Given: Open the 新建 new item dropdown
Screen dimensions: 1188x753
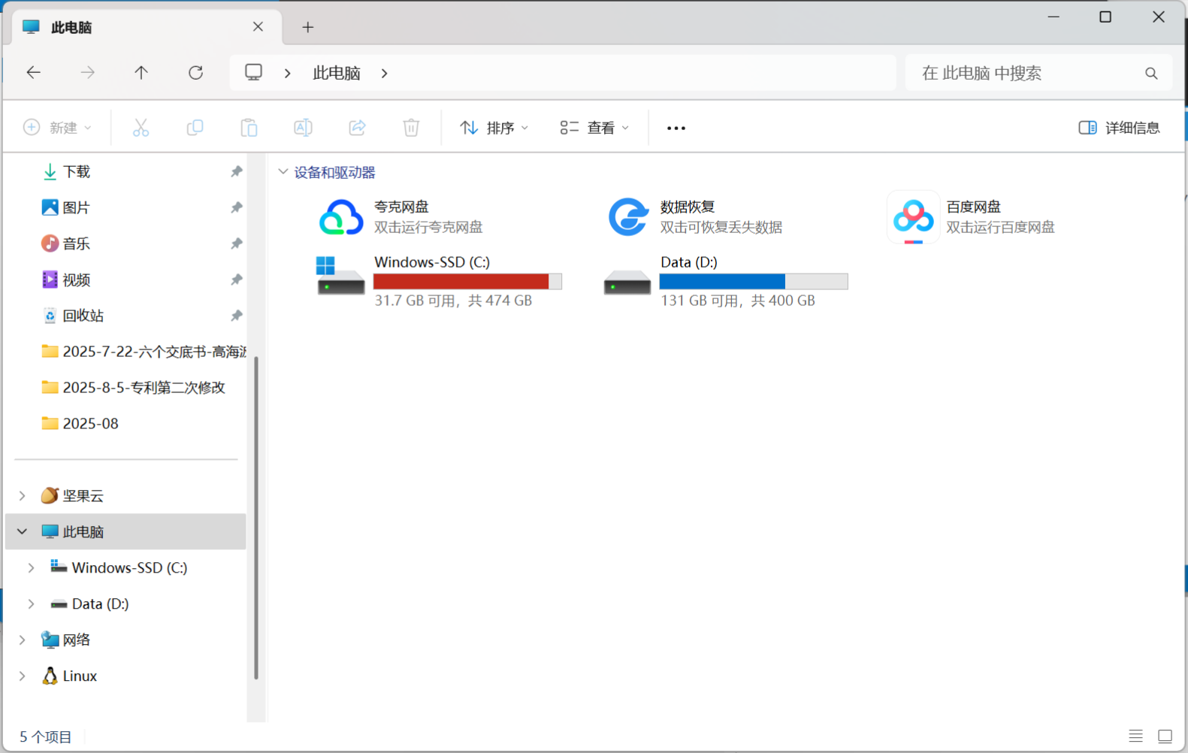Looking at the screenshot, I should (x=58, y=128).
